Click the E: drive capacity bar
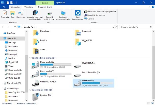 pos(56,74)
